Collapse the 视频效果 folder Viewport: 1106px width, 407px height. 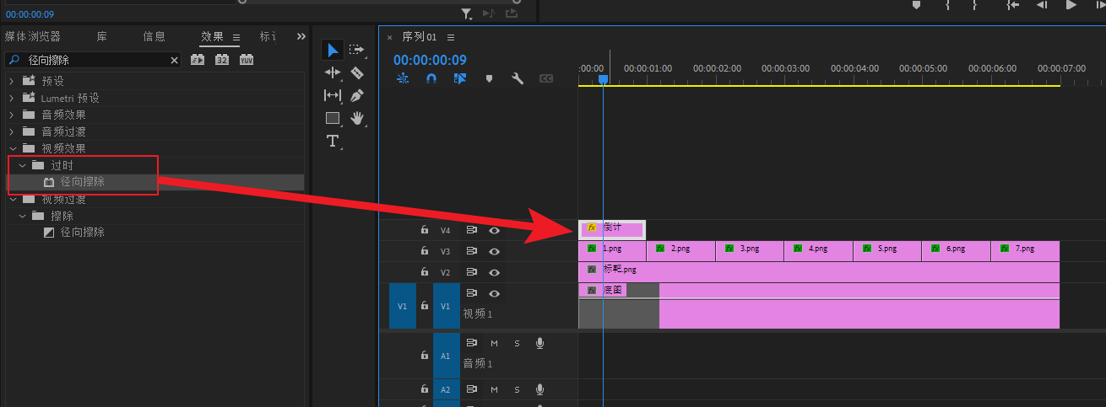point(12,148)
